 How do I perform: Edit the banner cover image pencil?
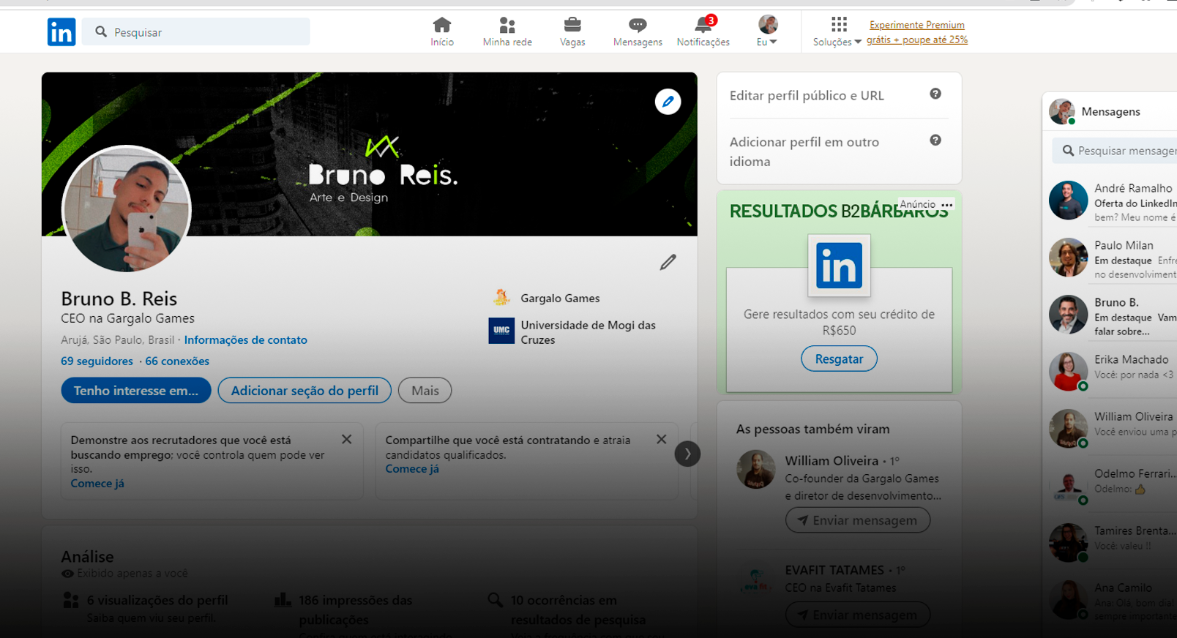668,102
